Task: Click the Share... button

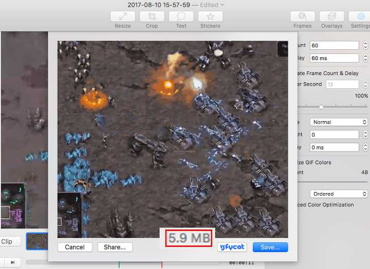Action: [115, 247]
